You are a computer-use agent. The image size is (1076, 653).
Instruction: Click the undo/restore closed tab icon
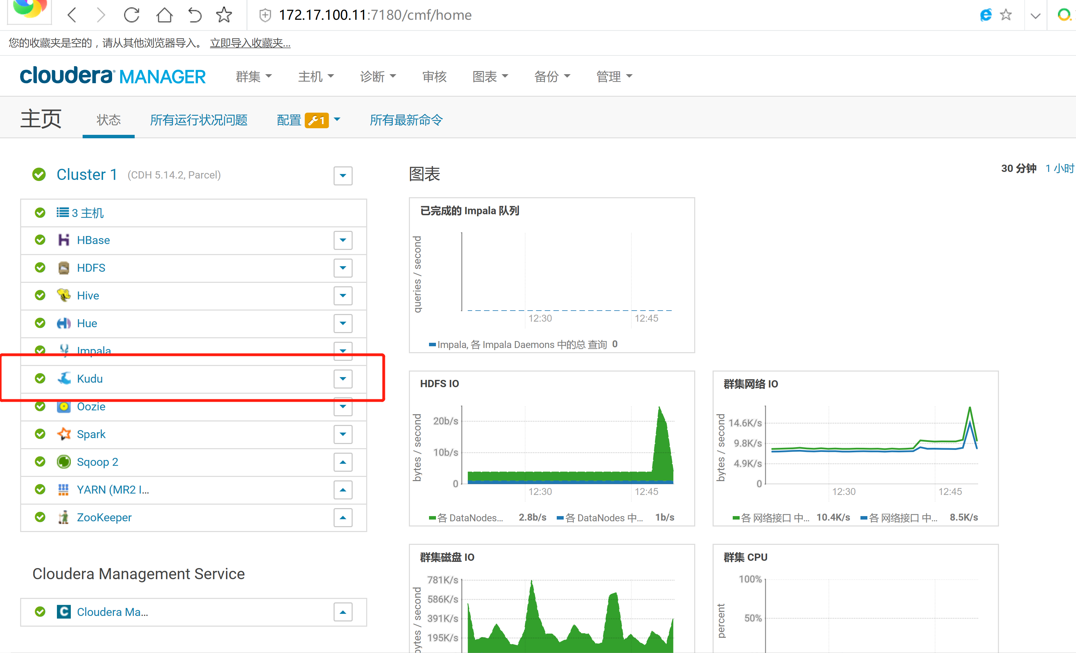[x=195, y=15]
